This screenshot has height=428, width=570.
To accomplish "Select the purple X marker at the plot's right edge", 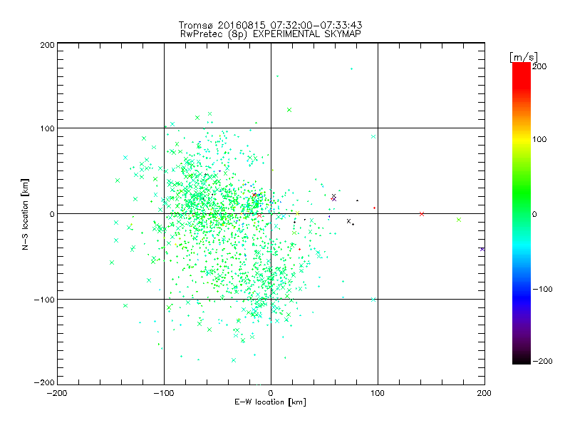I will (x=482, y=249).
